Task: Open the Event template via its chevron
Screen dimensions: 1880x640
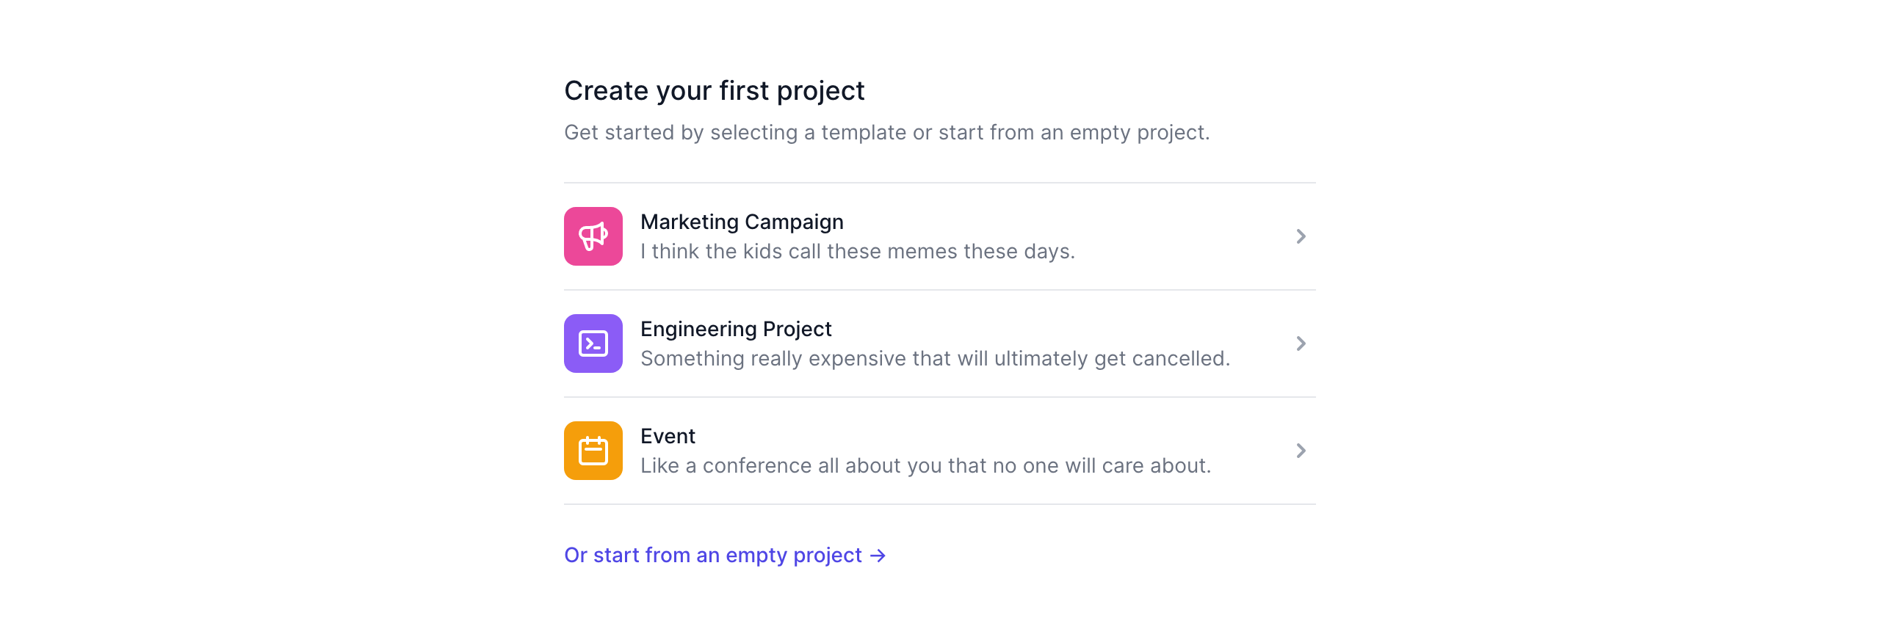Action: coord(1301,451)
